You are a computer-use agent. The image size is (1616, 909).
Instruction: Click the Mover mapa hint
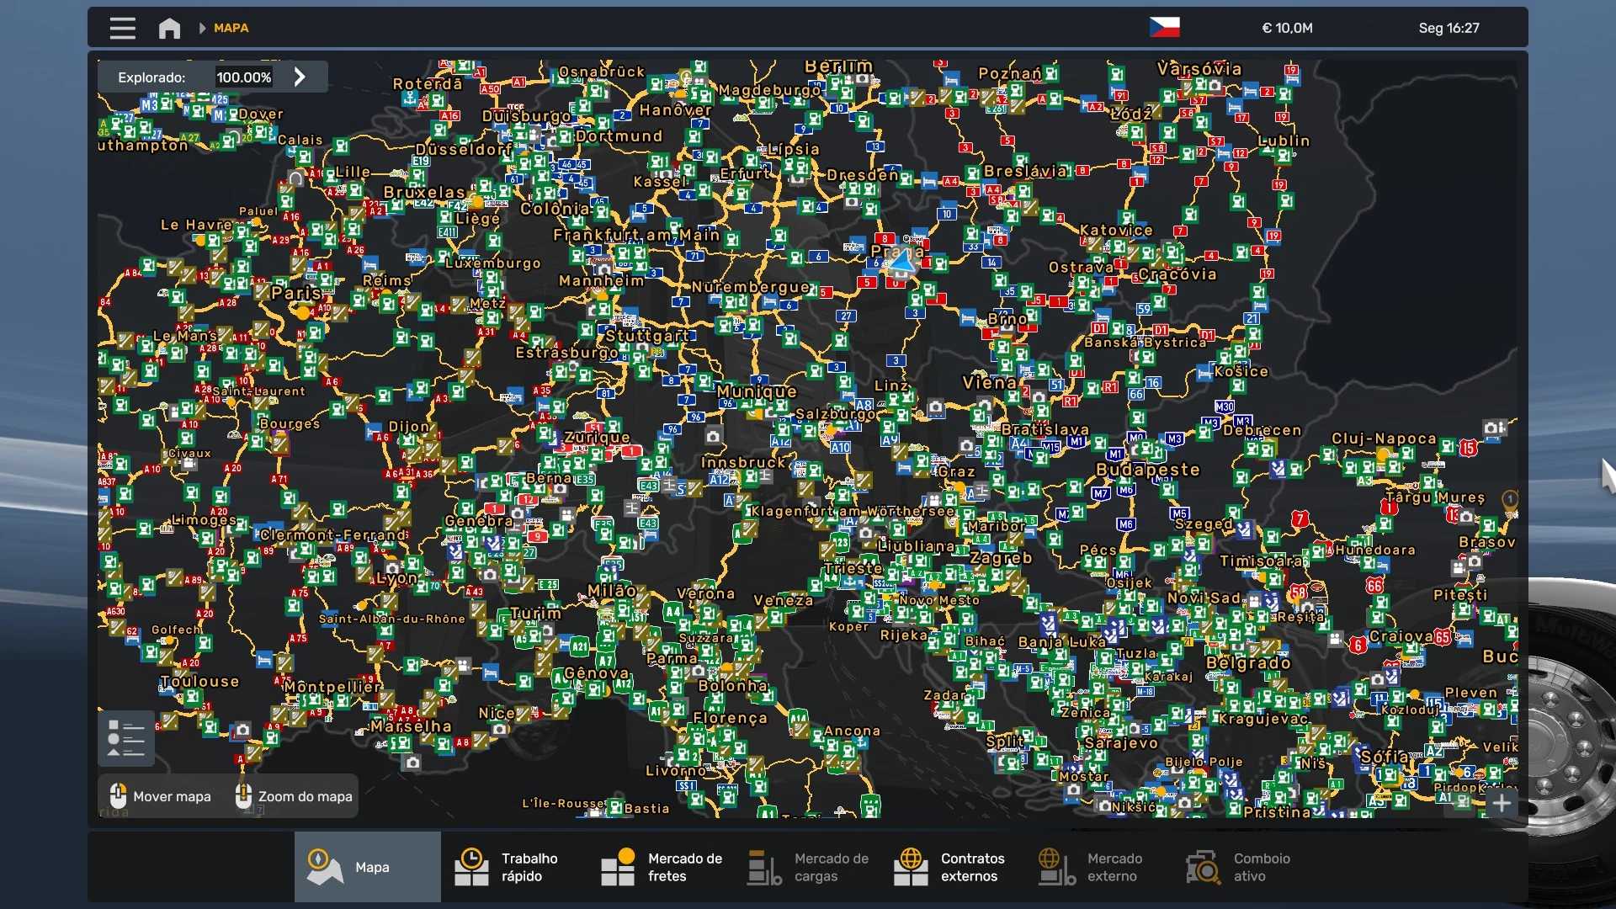click(x=161, y=796)
